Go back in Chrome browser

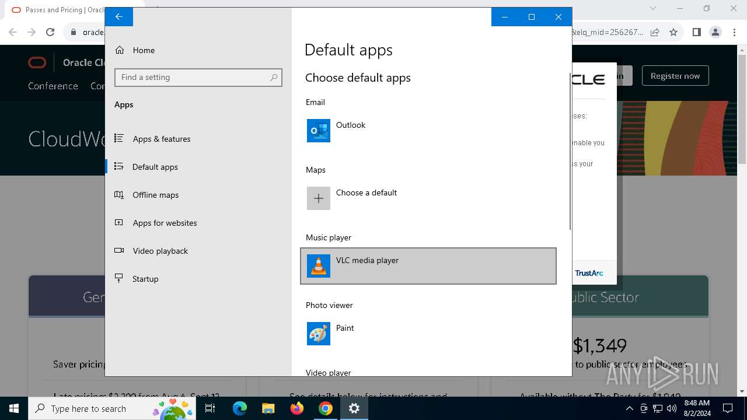click(13, 33)
